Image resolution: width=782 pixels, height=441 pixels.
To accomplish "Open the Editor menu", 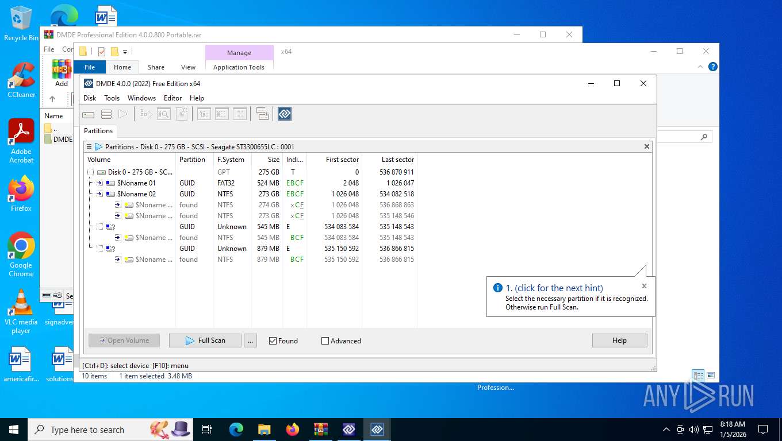I will point(172,98).
